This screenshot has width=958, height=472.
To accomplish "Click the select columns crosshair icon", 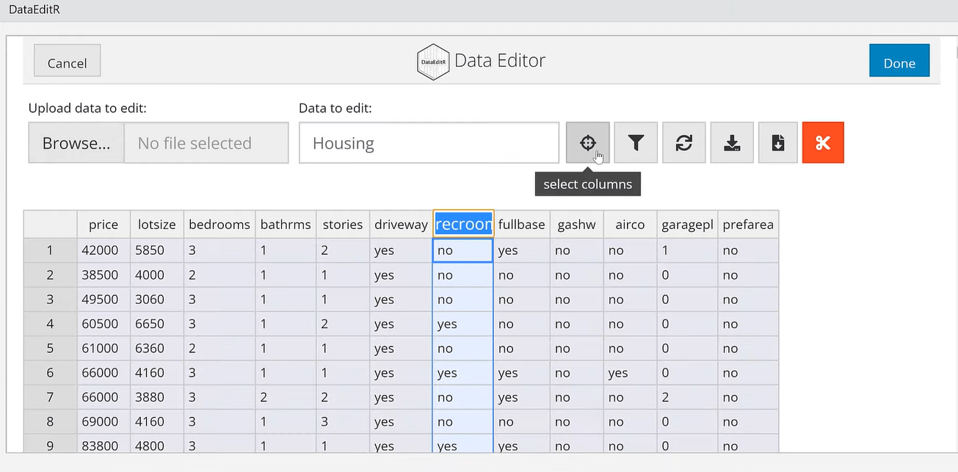I will pos(587,143).
